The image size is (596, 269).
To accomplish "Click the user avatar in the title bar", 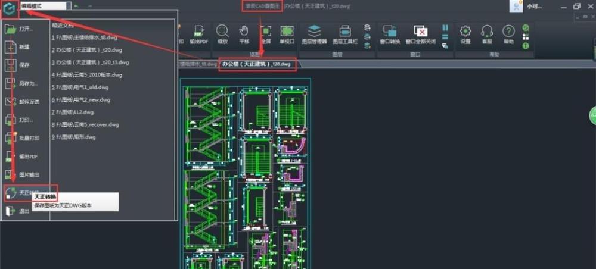I will [516, 7].
